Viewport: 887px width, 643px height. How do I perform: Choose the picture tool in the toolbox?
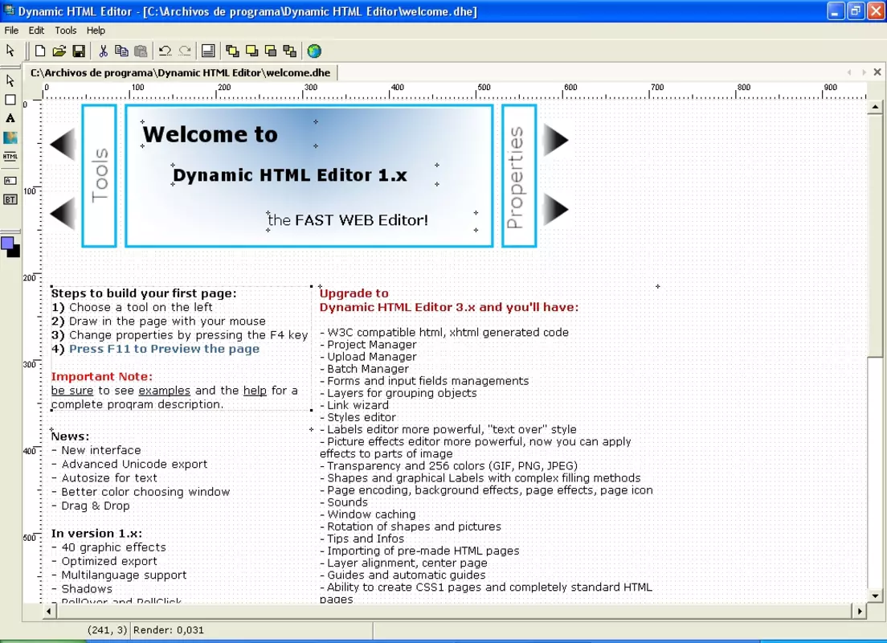(10, 137)
